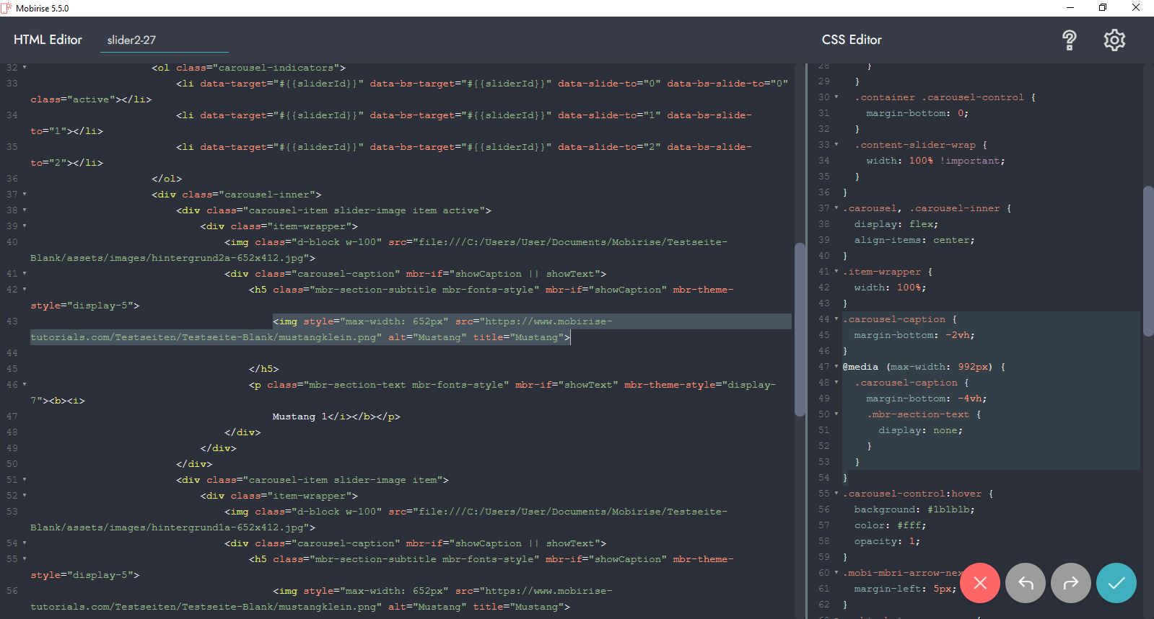This screenshot has width=1154, height=619.
Task: Confirm changes with the teal checkmark button
Action: click(1116, 582)
